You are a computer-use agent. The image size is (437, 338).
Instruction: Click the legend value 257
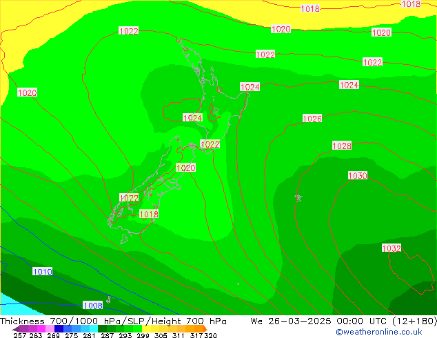(20, 335)
